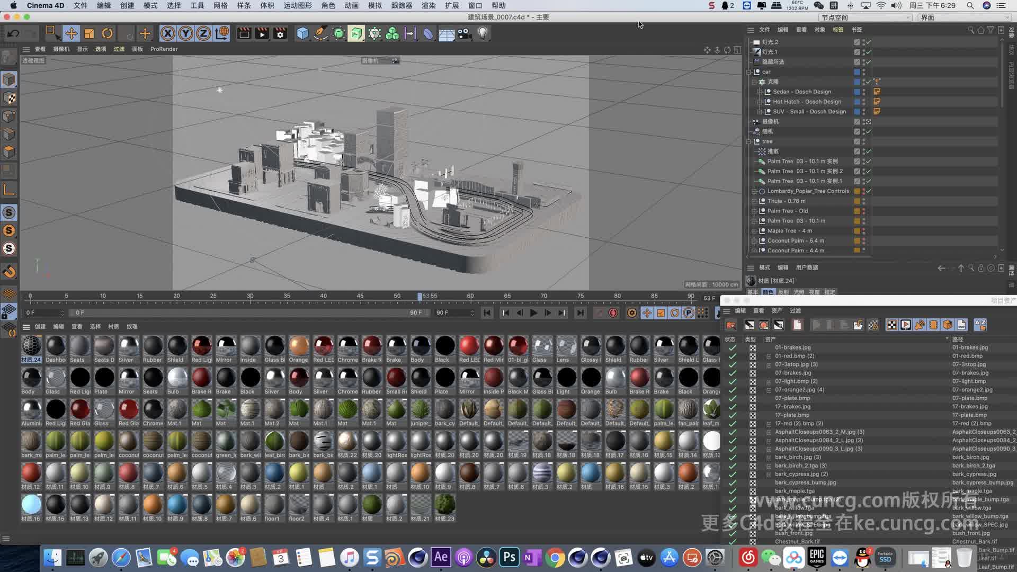Screen dimensions: 1017x572
Task: Collapse the tree group in object manager
Action: pyautogui.click(x=749, y=141)
